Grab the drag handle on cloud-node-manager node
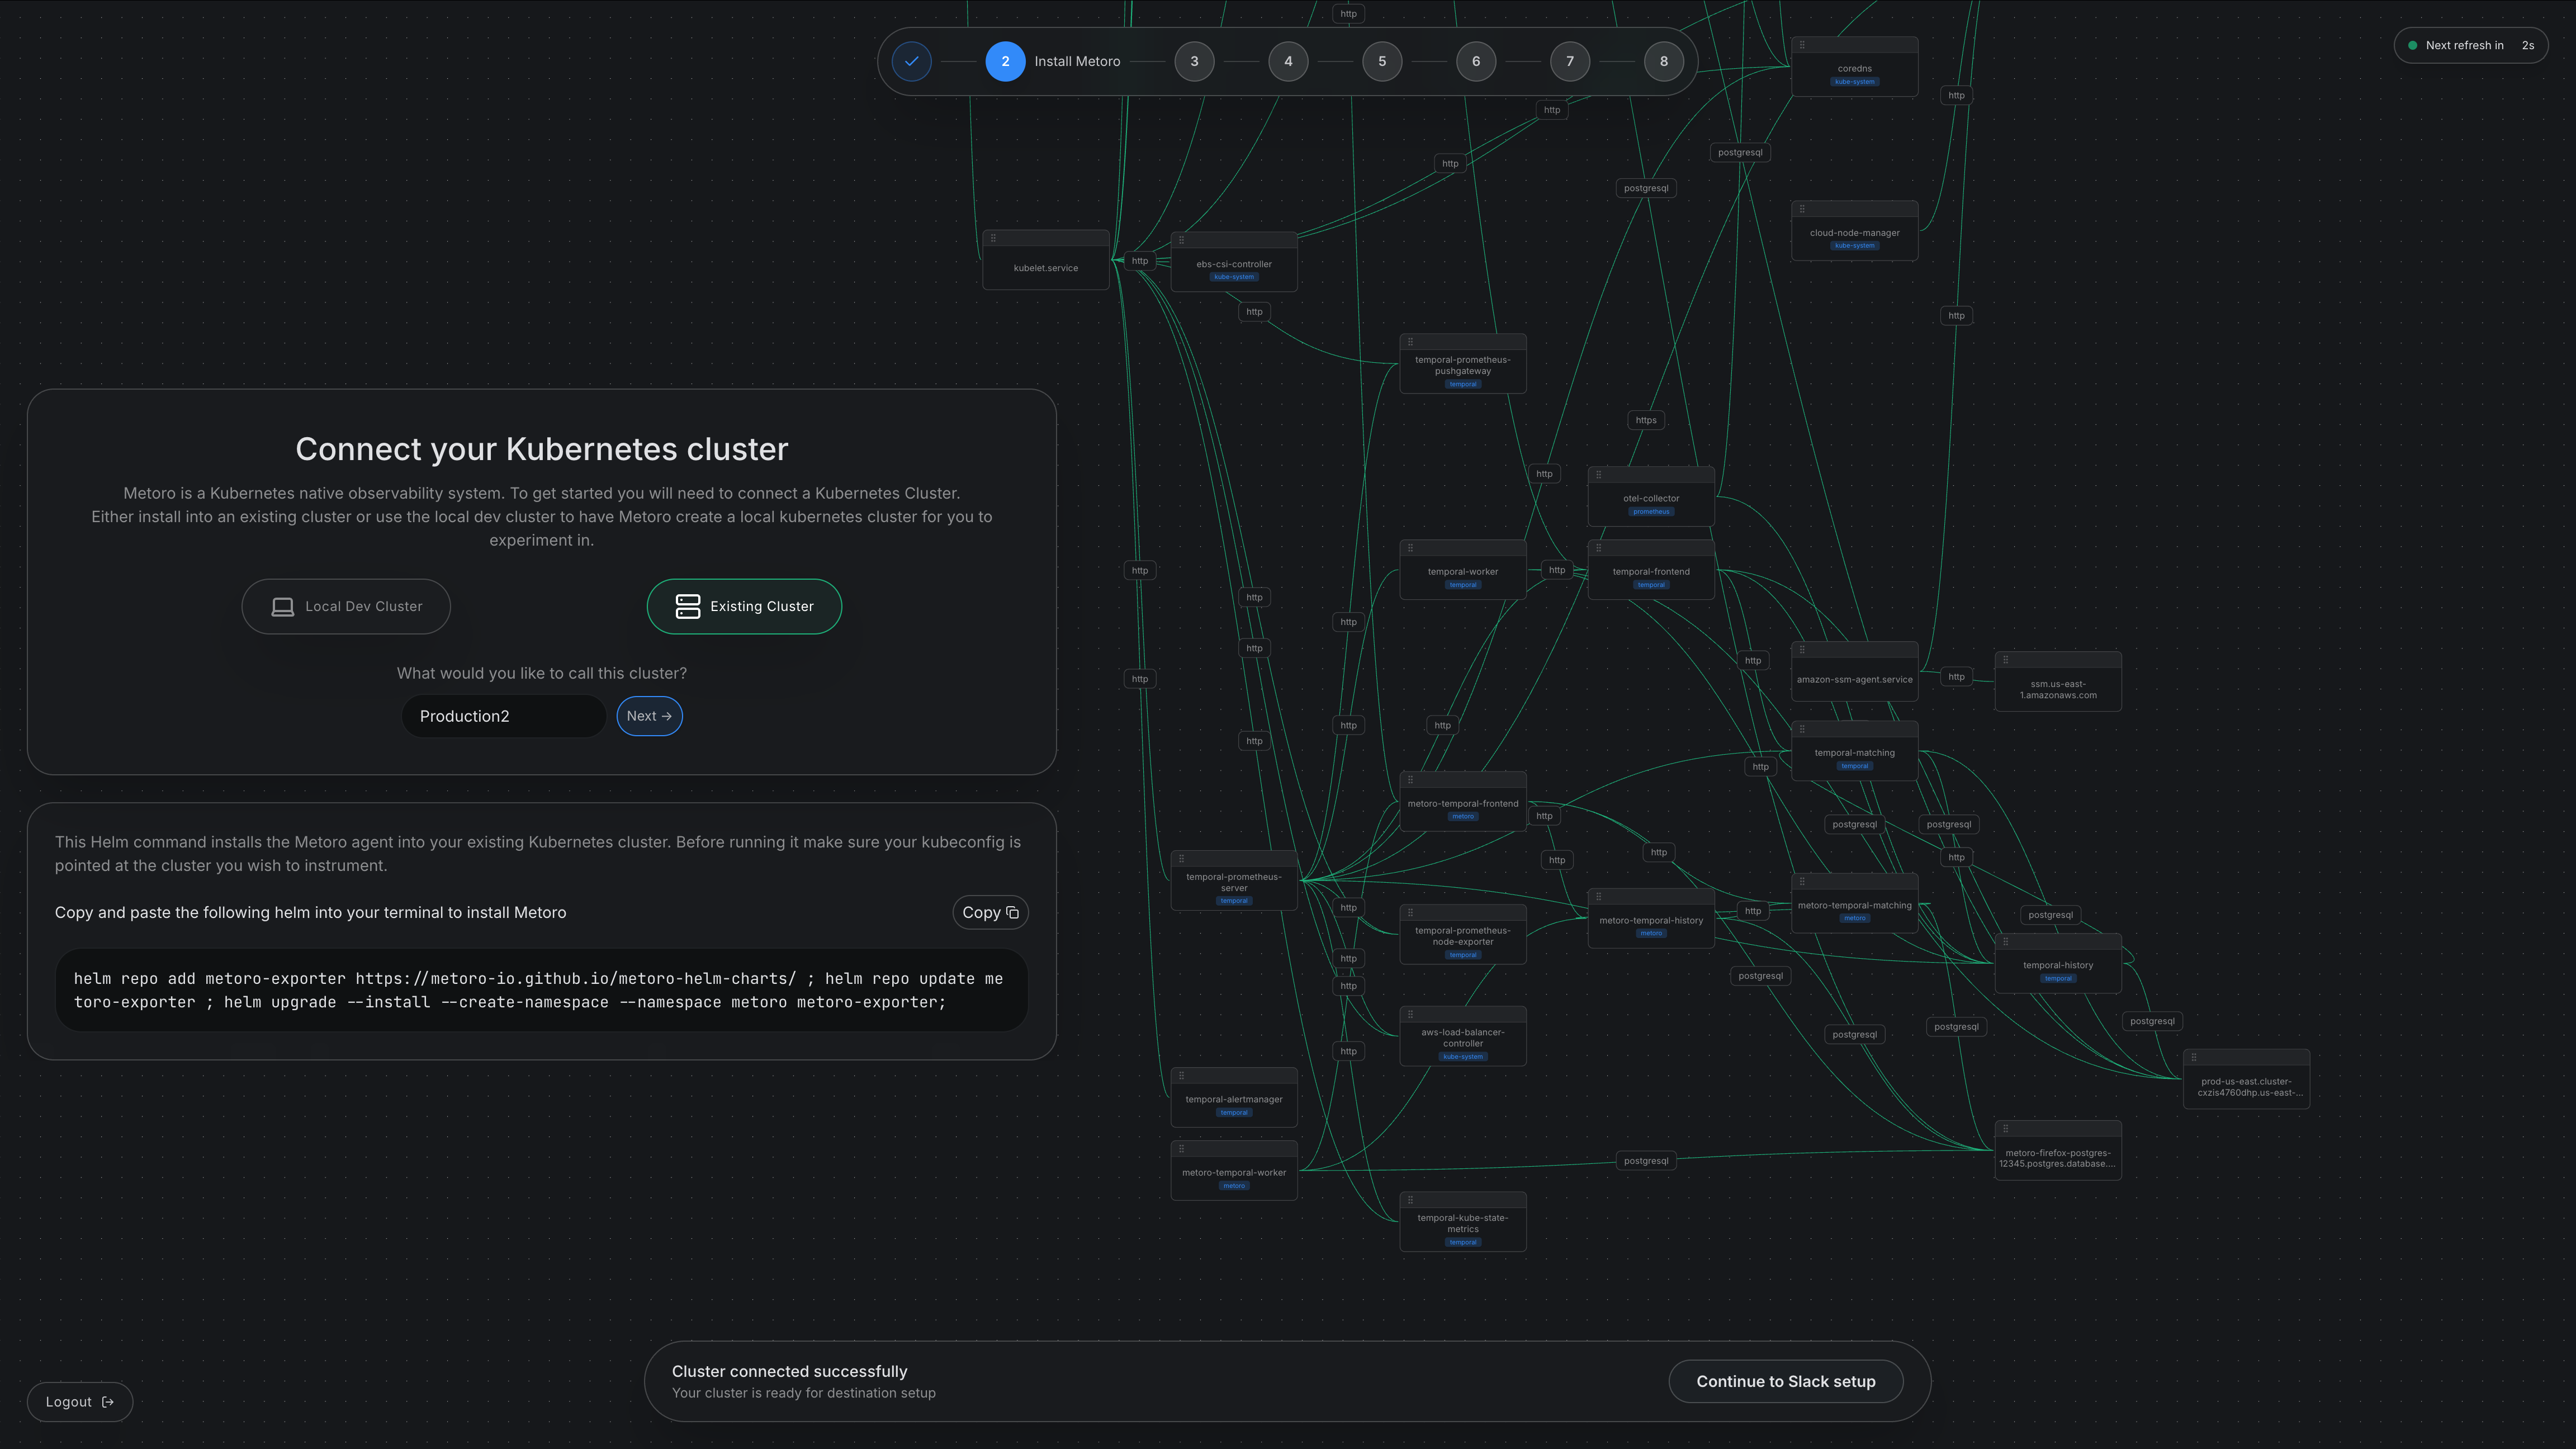The width and height of the screenshot is (2576, 1449). (x=1802, y=209)
